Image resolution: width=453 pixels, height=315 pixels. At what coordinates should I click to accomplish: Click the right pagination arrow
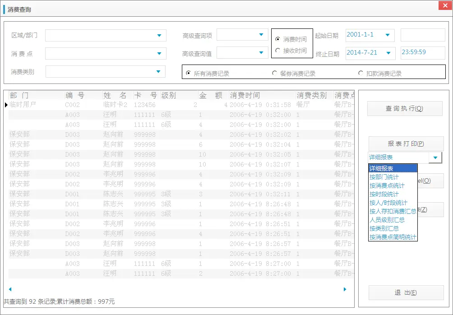click(x=344, y=289)
